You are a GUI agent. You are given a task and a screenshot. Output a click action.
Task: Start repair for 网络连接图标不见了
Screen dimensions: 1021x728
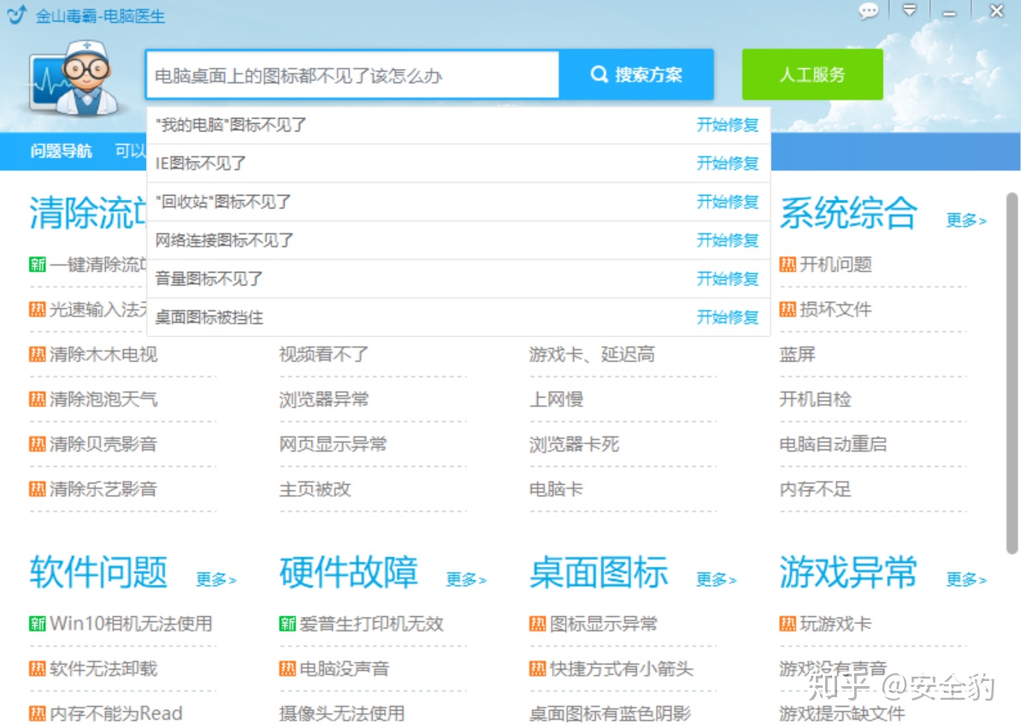pos(728,240)
